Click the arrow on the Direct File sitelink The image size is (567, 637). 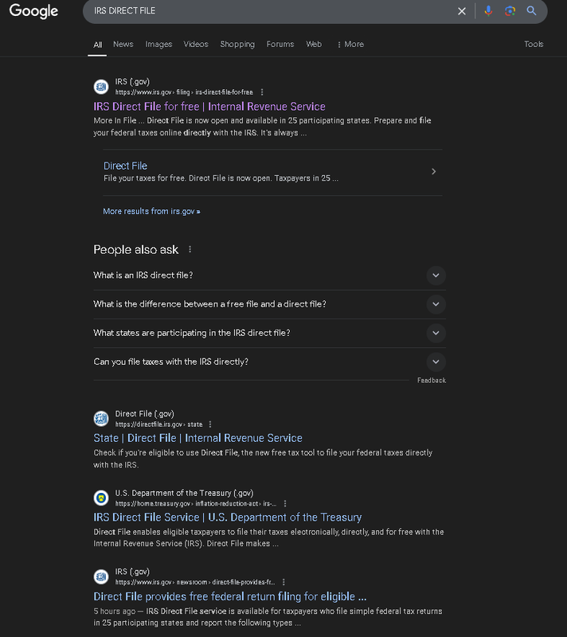[x=434, y=171]
